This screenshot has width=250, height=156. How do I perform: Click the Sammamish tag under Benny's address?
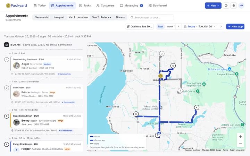point(66,131)
